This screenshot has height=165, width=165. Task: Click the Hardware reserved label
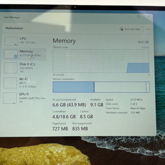(117, 113)
